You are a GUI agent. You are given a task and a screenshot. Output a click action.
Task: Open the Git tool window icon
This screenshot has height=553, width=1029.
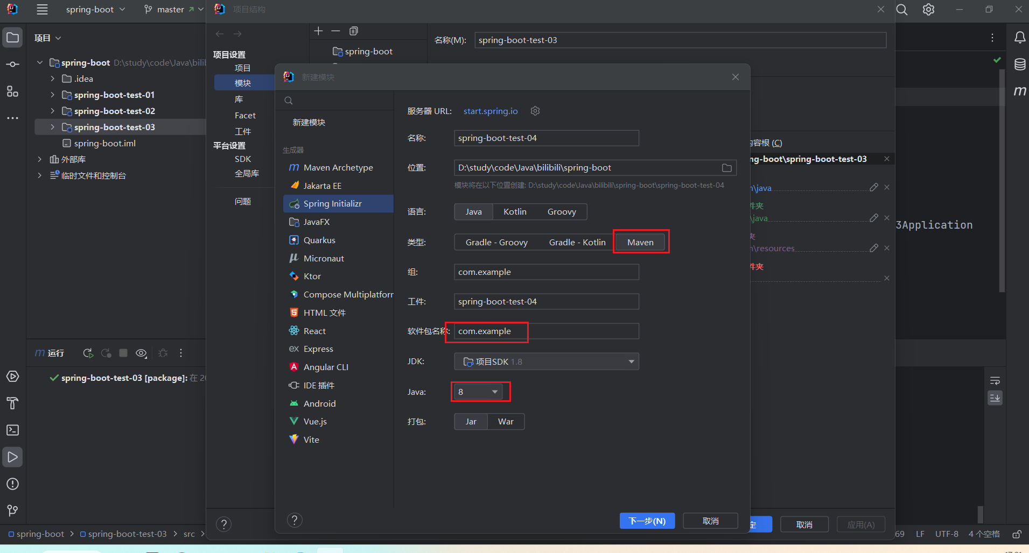tap(12, 511)
